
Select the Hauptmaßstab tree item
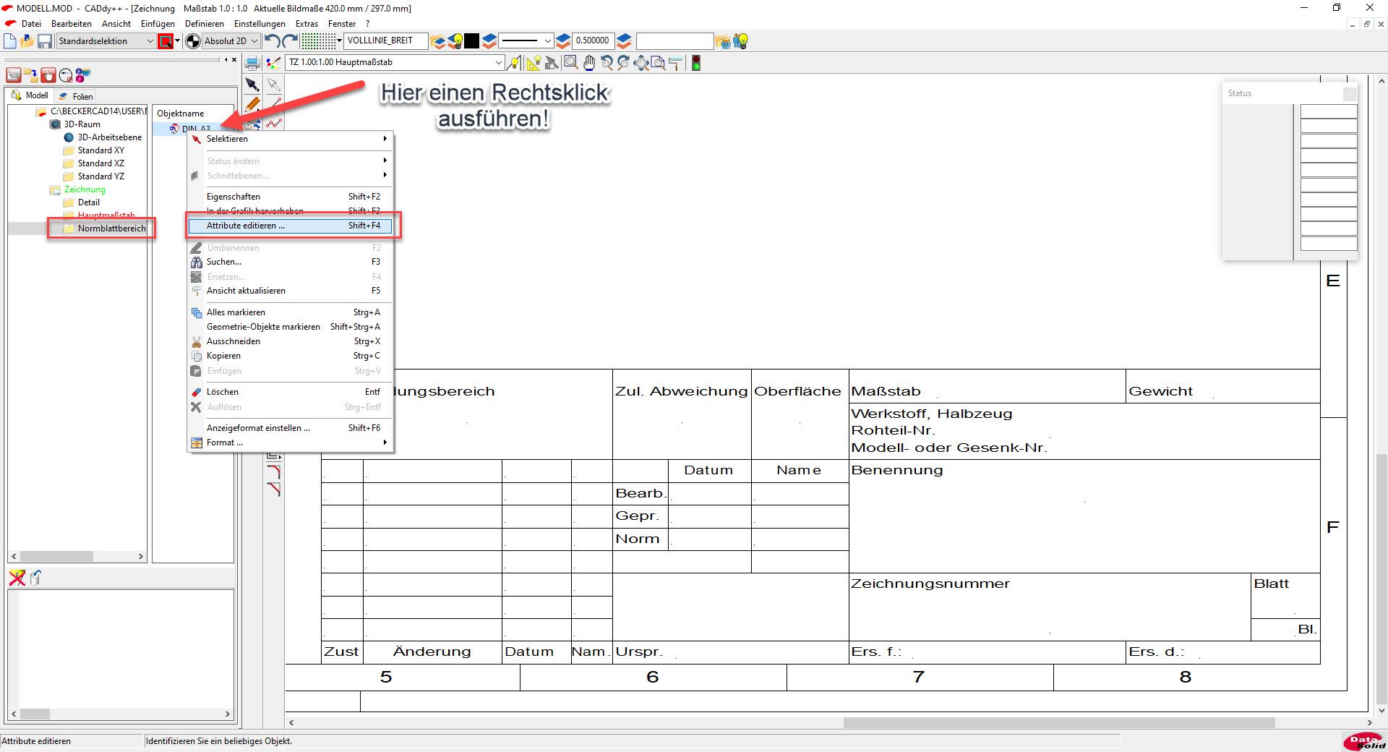tap(106, 215)
